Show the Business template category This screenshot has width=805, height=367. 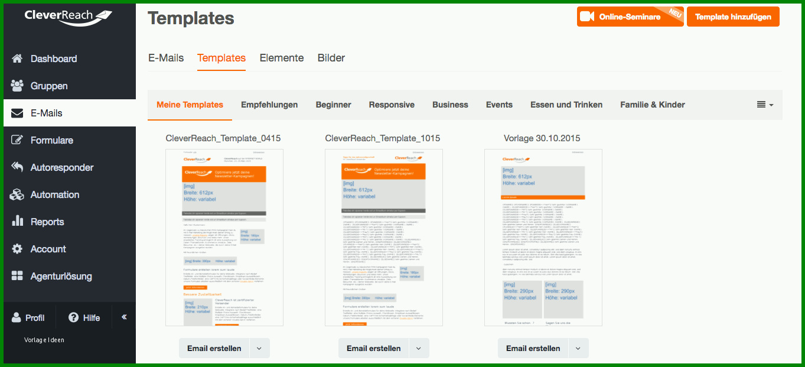click(450, 105)
